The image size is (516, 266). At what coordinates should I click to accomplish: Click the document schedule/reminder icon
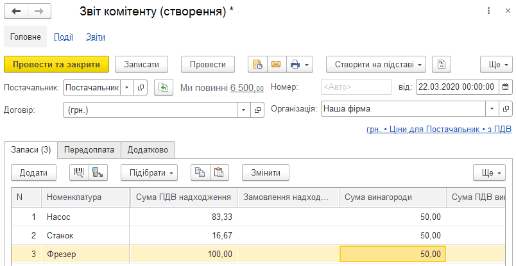257,65
